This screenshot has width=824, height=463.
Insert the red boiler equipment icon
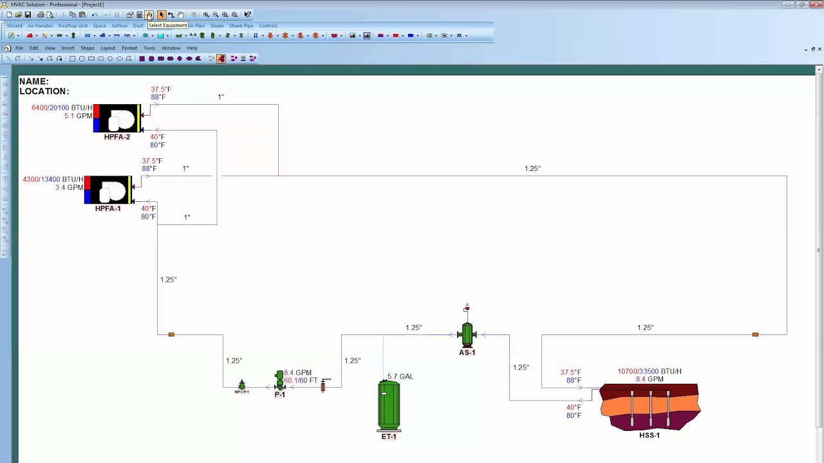[x=30, y=35]
